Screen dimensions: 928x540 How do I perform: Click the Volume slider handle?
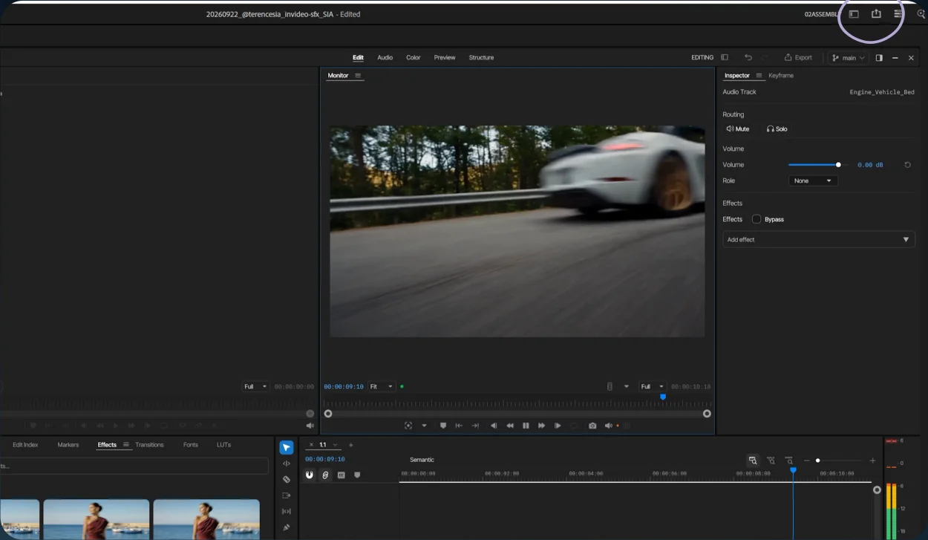[838, 165]
